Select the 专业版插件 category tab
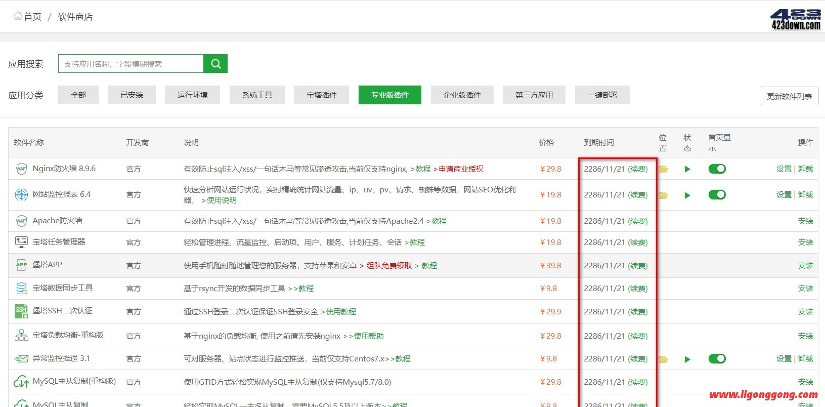Viewport: 825px width, 407px height. point(390,95)
